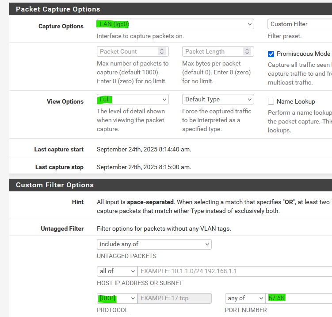
Task: Decrease Packet Length with the down arrow
Action: [247, 54]
